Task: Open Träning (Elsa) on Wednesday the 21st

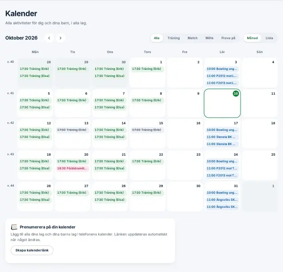Action: [x=110, y=169]
